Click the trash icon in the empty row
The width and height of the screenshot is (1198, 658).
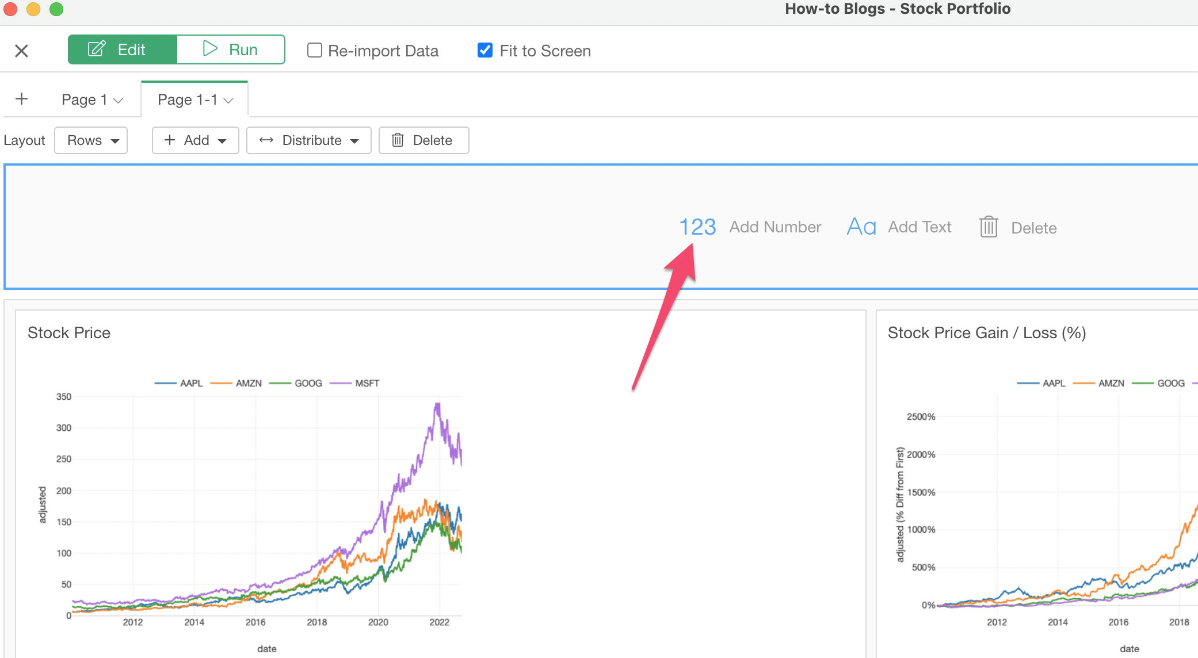pyautogui.click(x=989, y=227)
